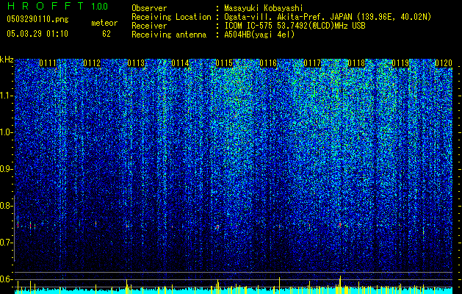Click the HROFFT 1.0.0 title text
This screenshot has width=462, height=294.
[57, 6]
